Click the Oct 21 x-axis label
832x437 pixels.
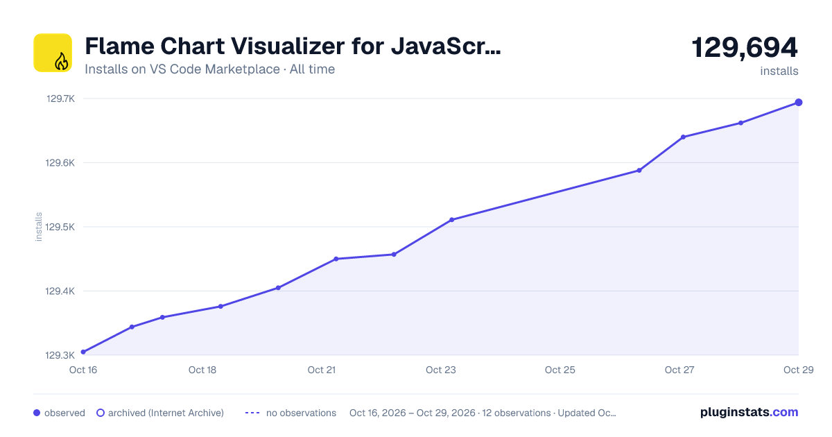pyautogui.click(x=322, y=370)
